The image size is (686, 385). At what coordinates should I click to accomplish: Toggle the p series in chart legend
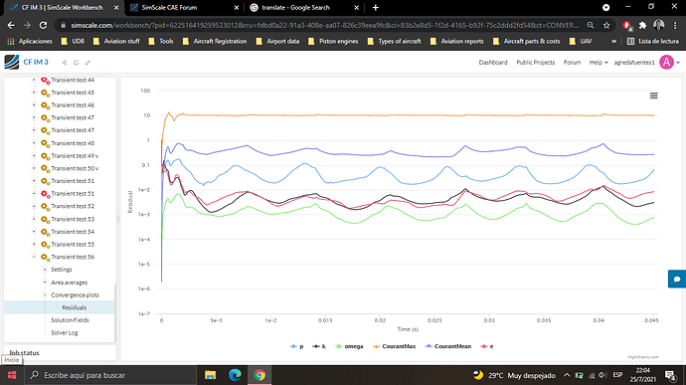click(x=296, y=346)
